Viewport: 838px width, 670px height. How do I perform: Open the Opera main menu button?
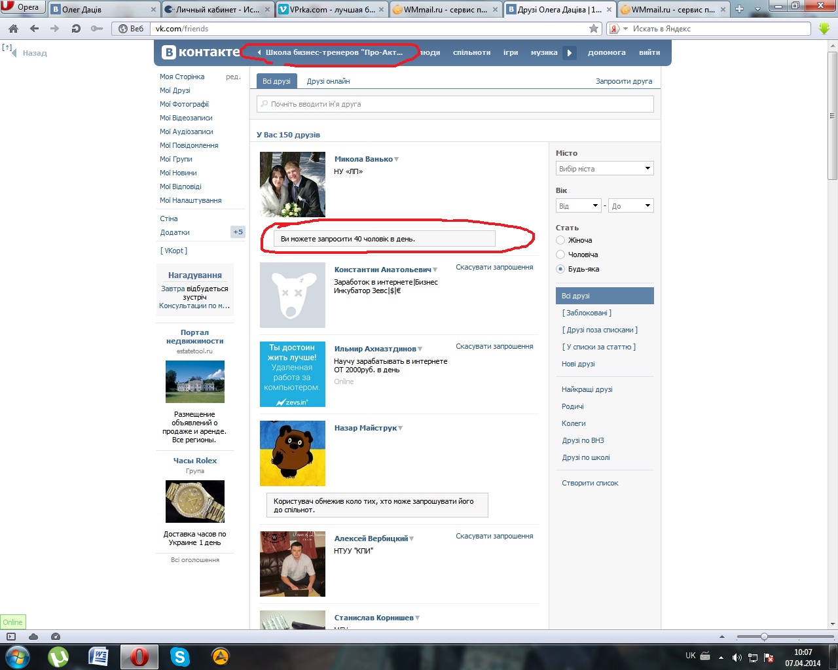(x=22, y=7)
